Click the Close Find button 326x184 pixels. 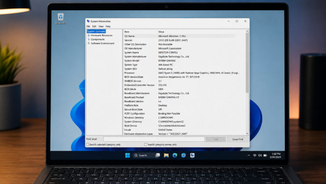[237, 139]
